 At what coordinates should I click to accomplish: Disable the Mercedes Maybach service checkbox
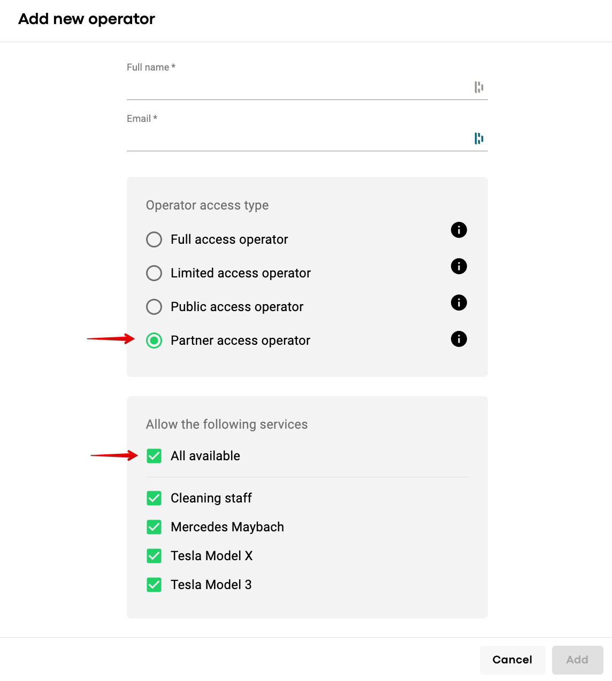154,527
